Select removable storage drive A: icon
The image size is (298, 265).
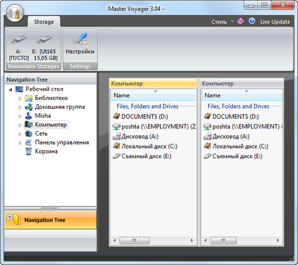[x=18, y=39]
